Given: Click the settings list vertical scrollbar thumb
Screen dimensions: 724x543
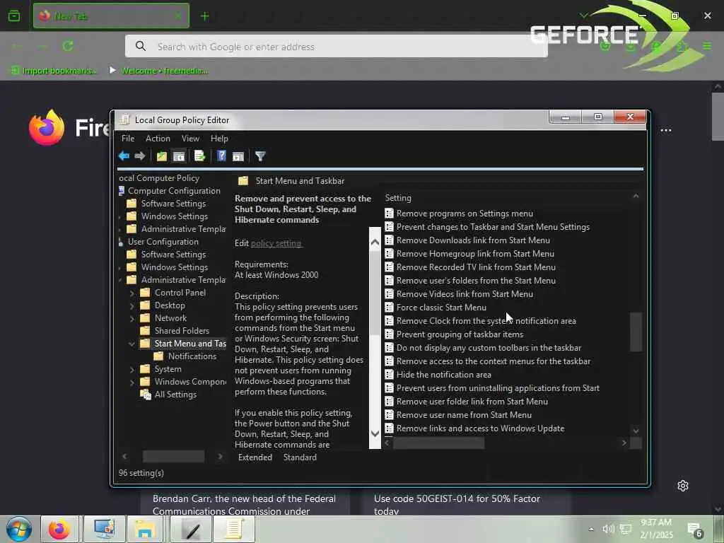Looking at the screenshot, I should pyautogui.click(x=636, y=332).
